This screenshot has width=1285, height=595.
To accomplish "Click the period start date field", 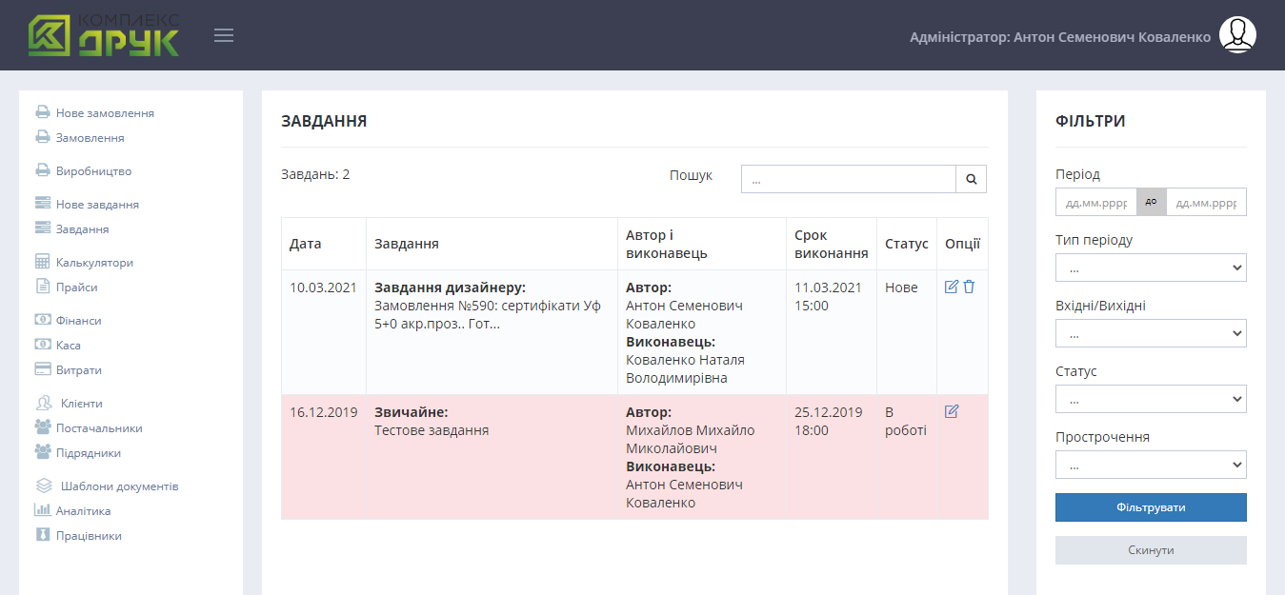I will coord(1095,202).
